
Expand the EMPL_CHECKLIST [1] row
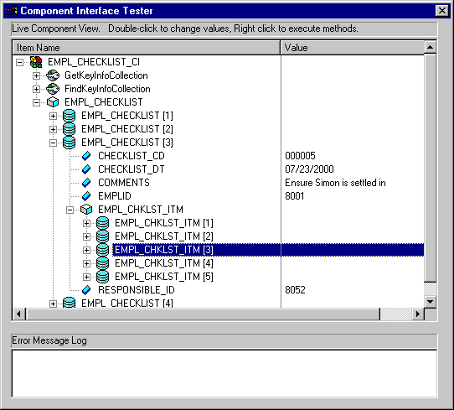click(53, 117)
